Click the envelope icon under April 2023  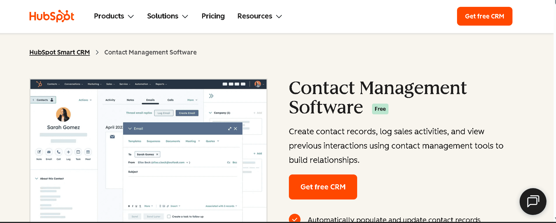112,137
